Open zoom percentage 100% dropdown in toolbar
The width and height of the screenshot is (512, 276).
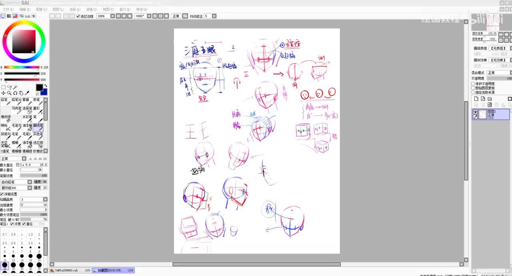tap(112, 16)
